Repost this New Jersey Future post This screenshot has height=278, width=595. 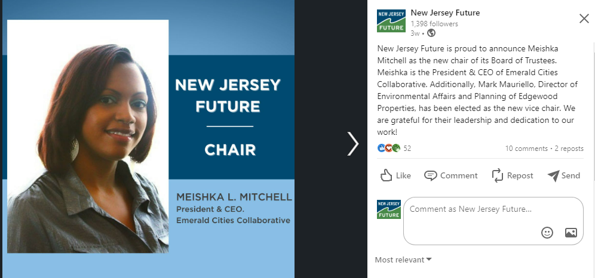pos(512,175)
